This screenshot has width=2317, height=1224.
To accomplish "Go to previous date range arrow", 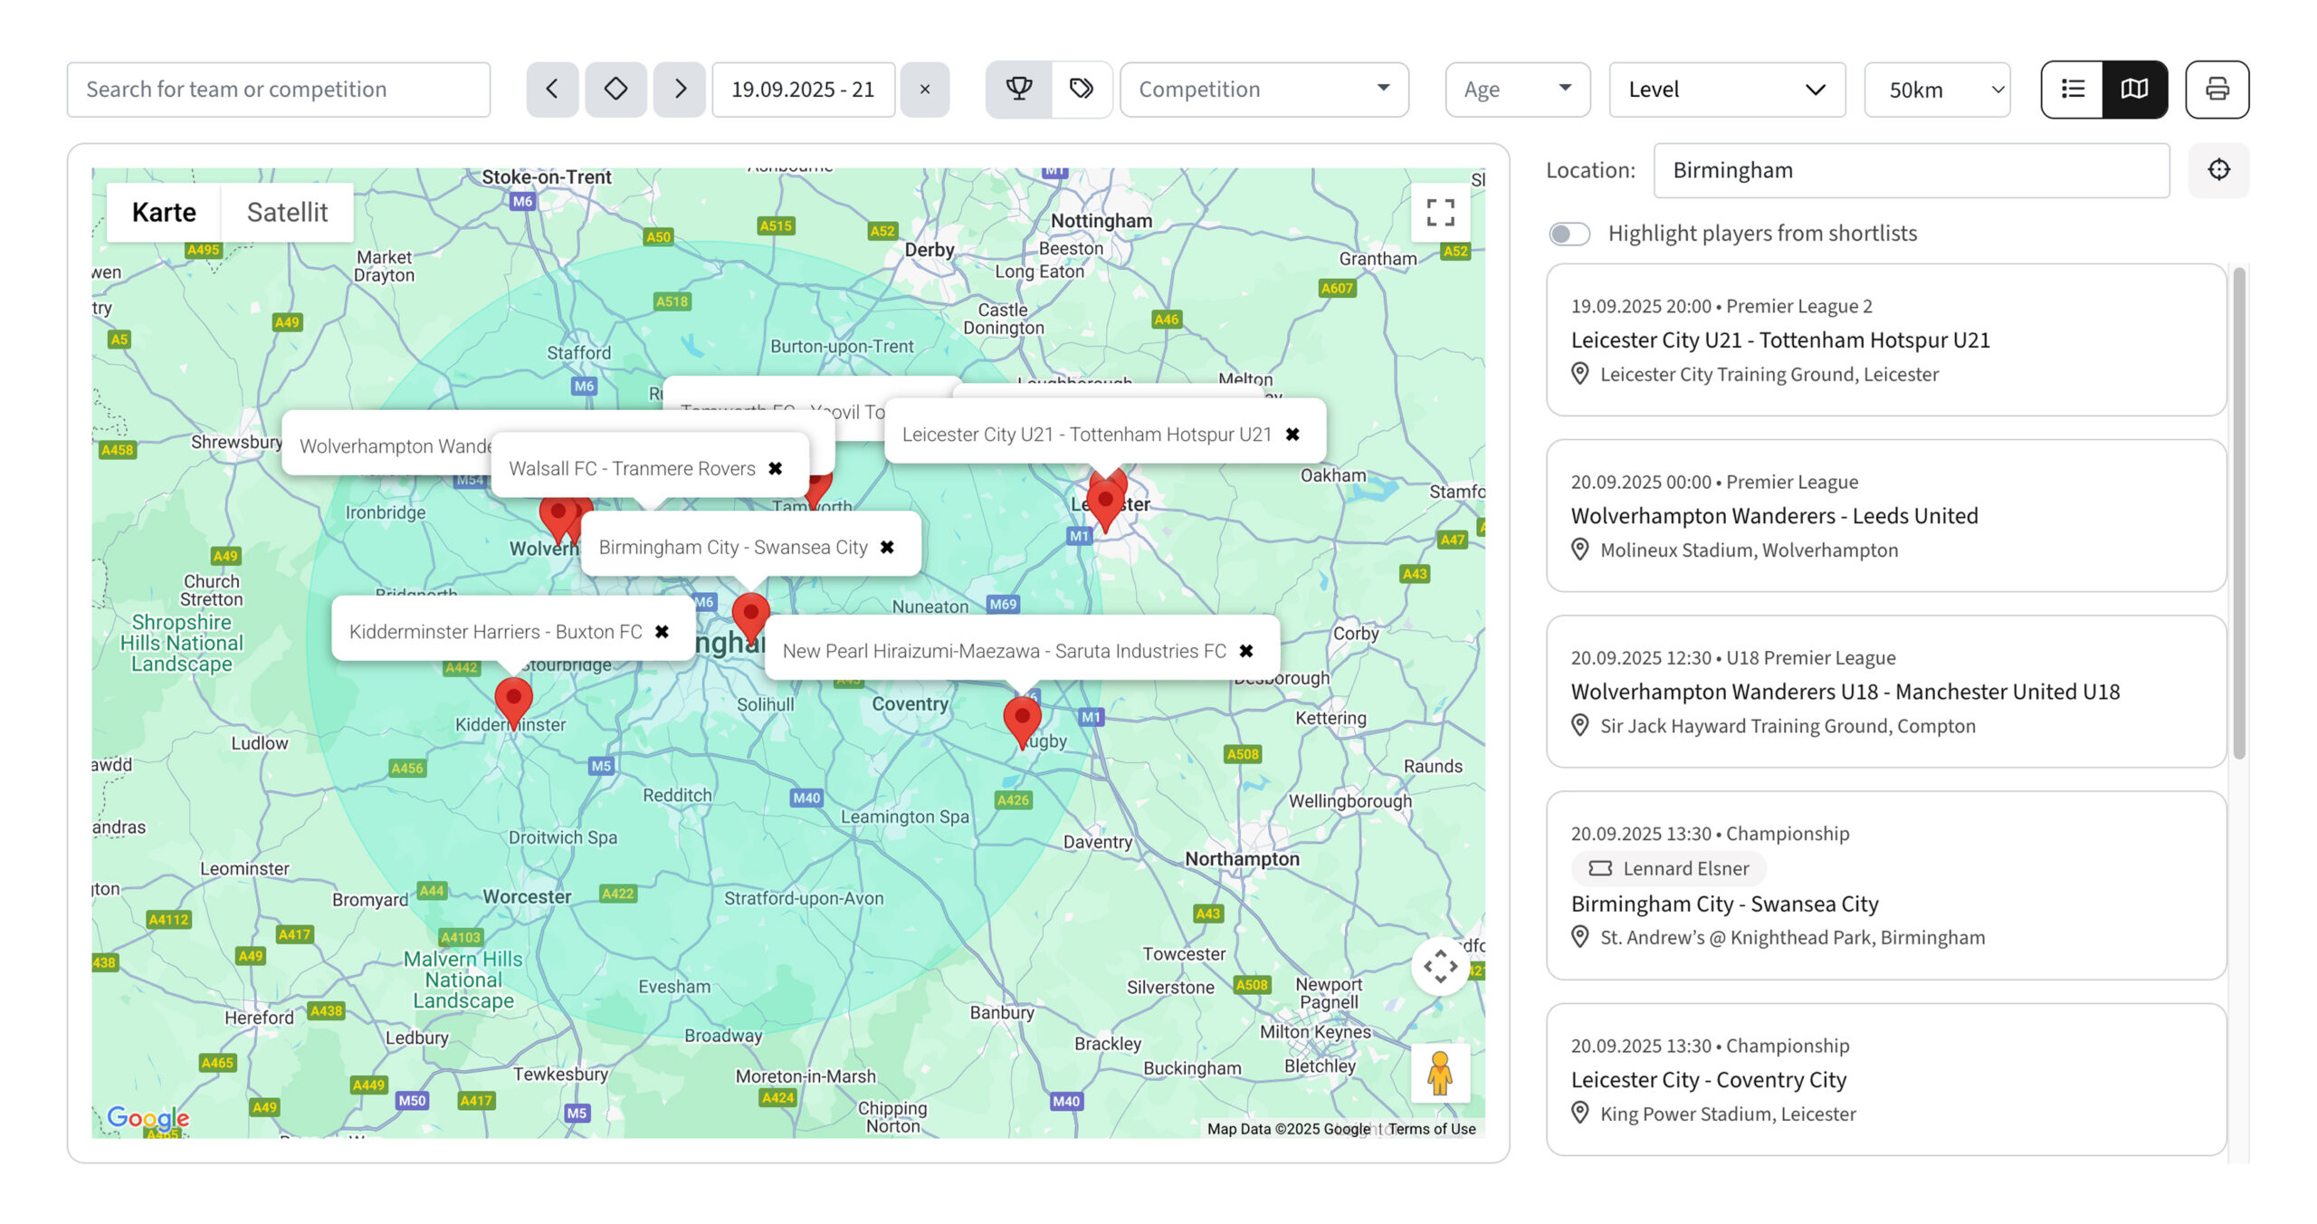I will click(x=552, y=89).
